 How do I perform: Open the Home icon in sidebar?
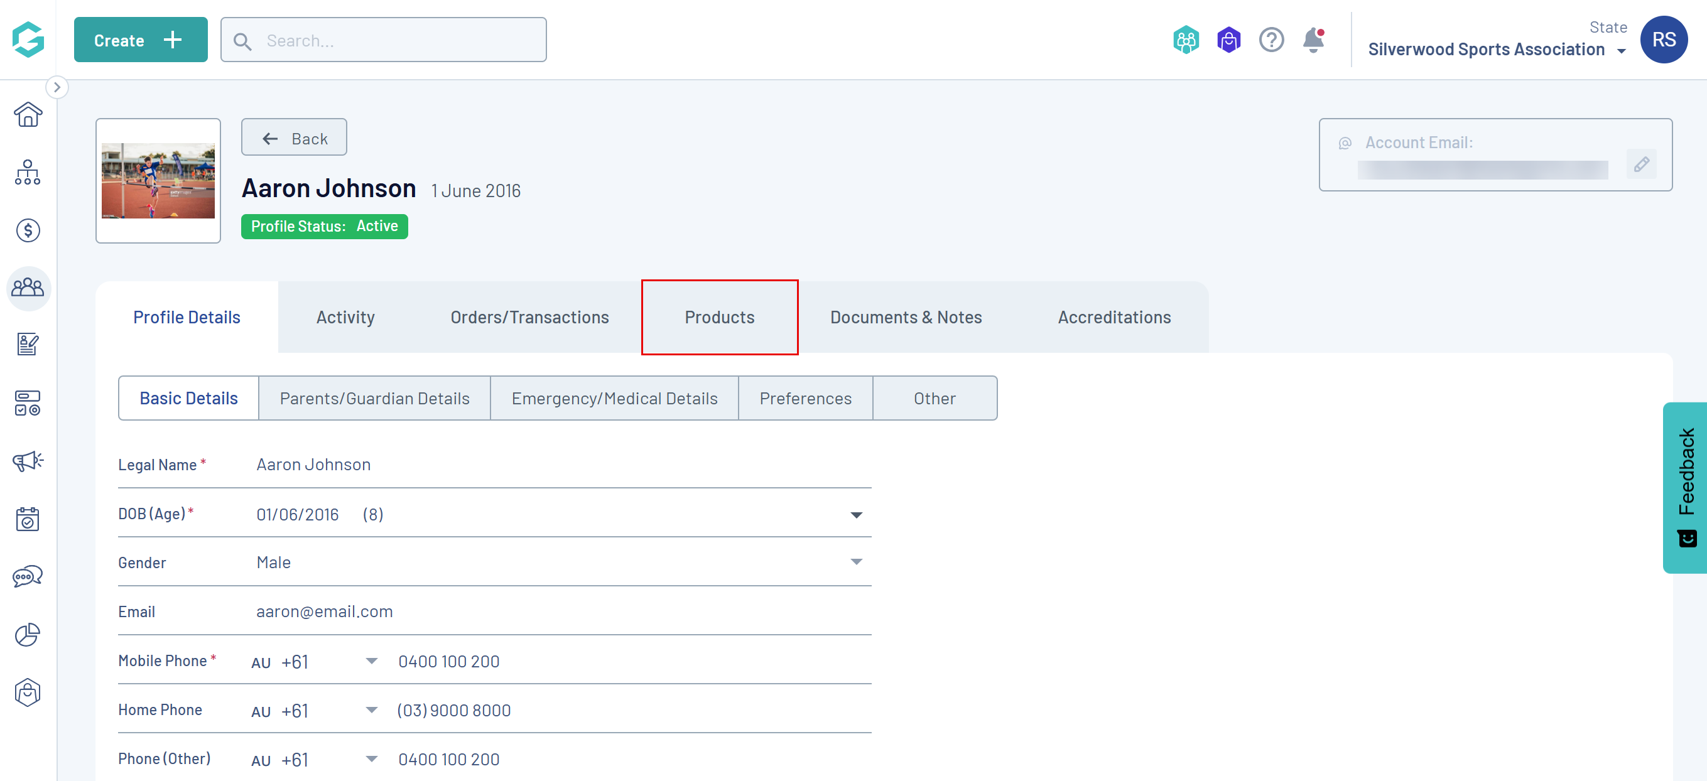(28, 115)
